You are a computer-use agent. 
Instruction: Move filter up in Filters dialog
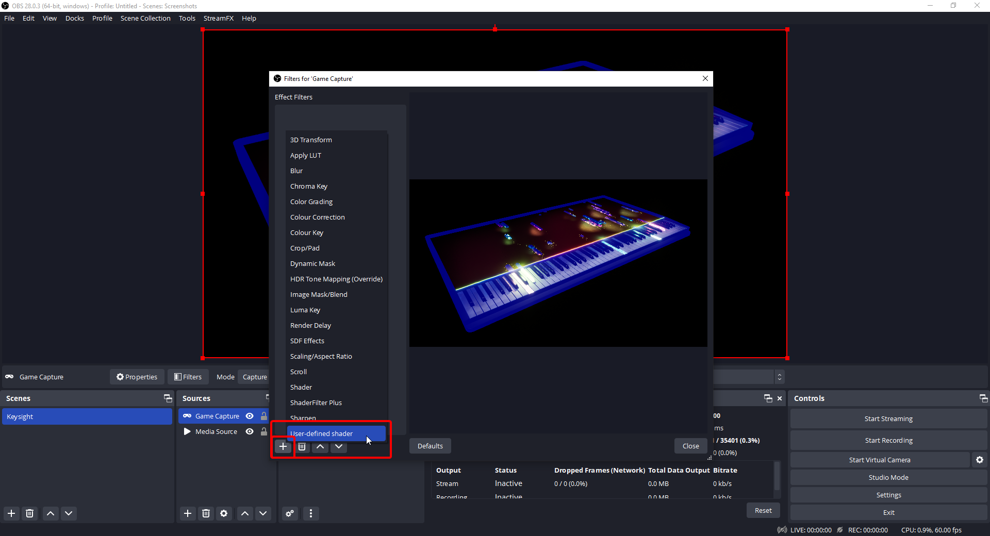click(x=320, y=446)
